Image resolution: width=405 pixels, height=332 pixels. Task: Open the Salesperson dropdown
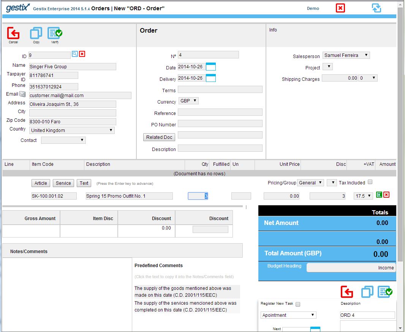click(x=346, y=55)
